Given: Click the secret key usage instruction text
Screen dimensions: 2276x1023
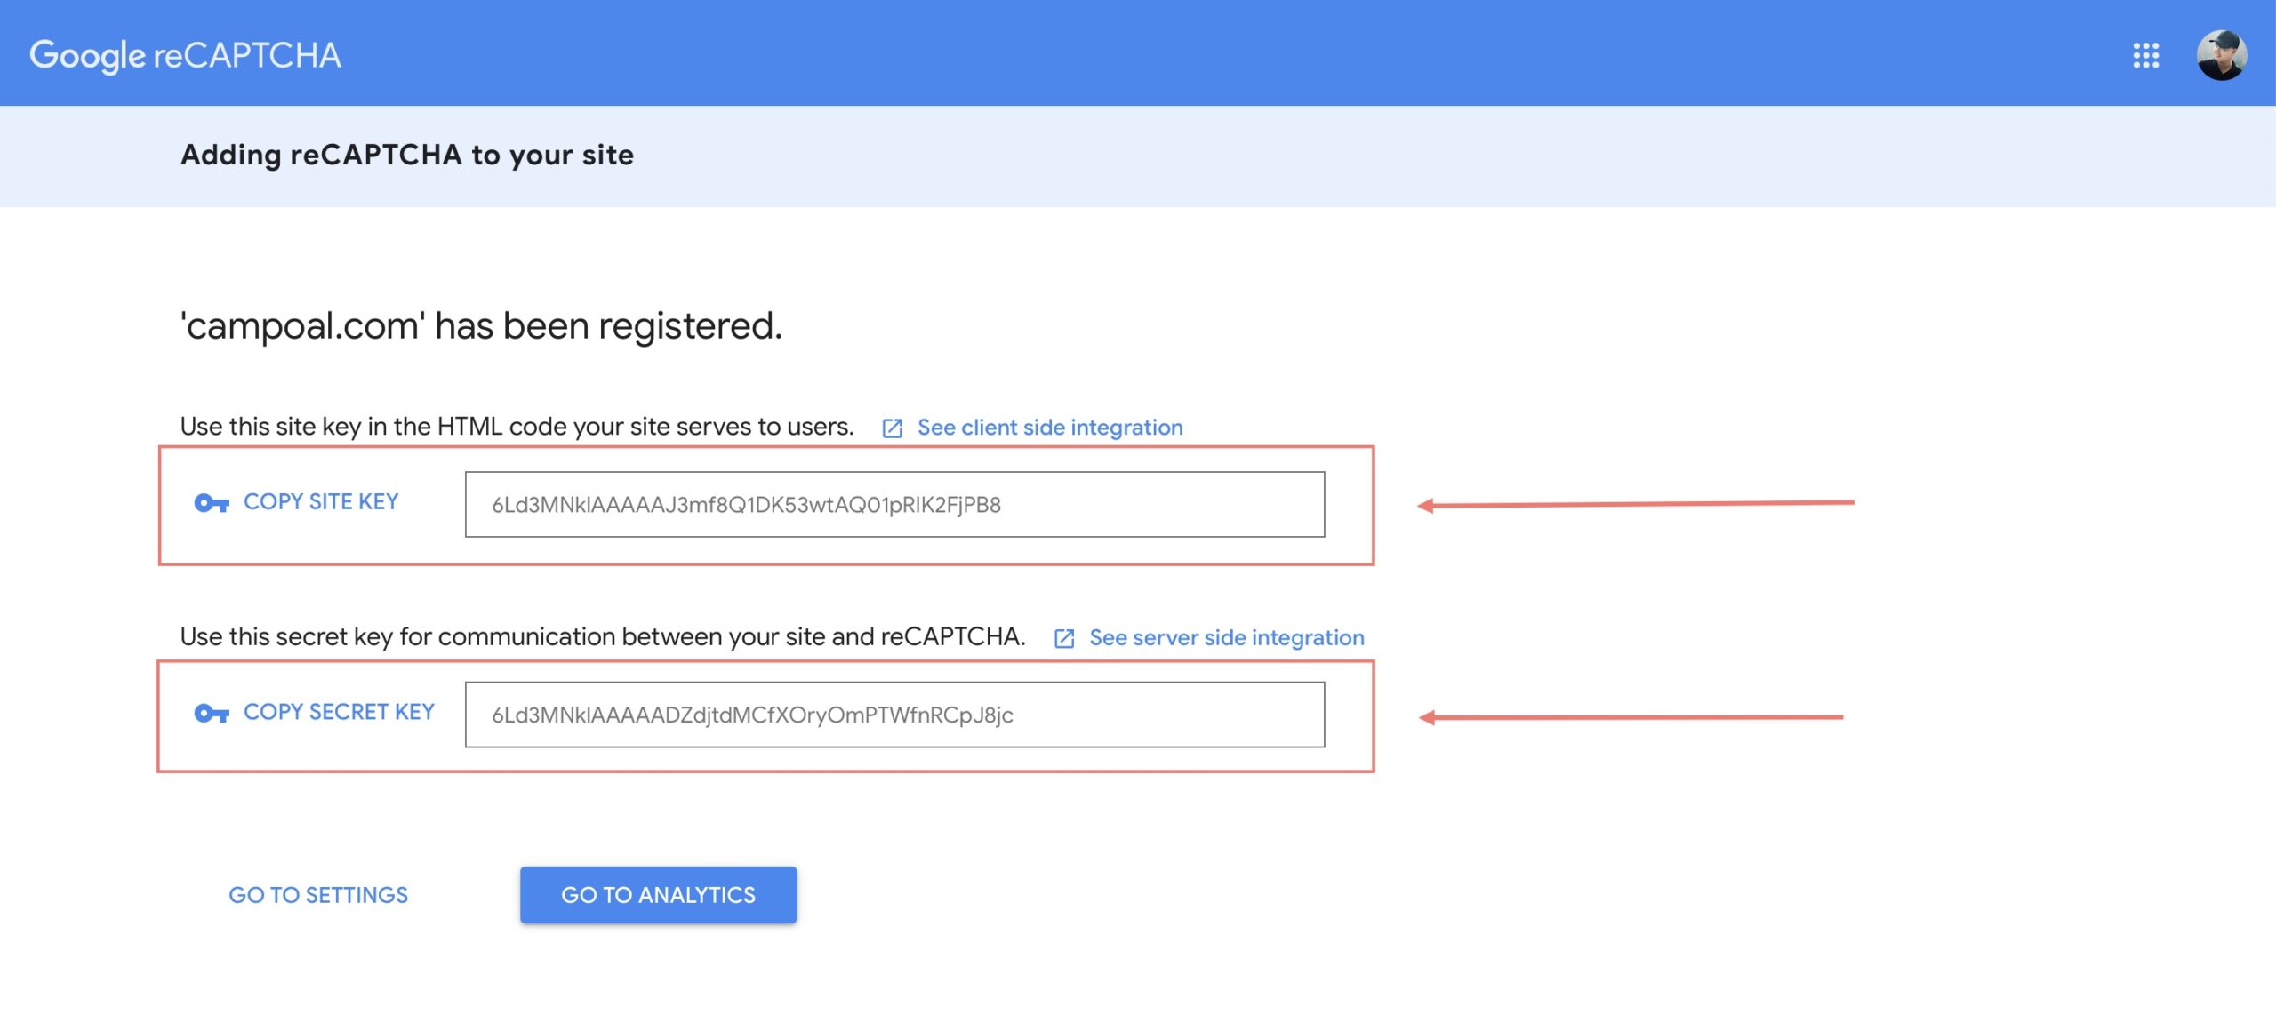Looking at the screenshot, I should [x=602, y=636].
